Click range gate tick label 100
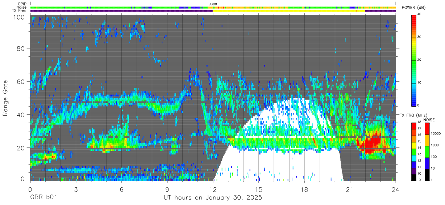 pyautogui.click(x=19, y=17)
